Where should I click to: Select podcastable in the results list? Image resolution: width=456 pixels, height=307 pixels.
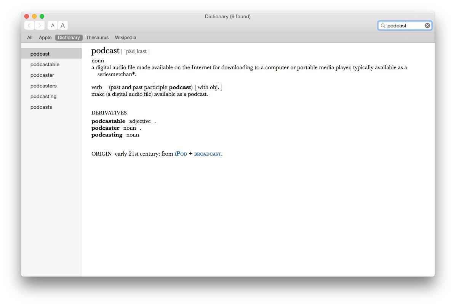point(52,64)
